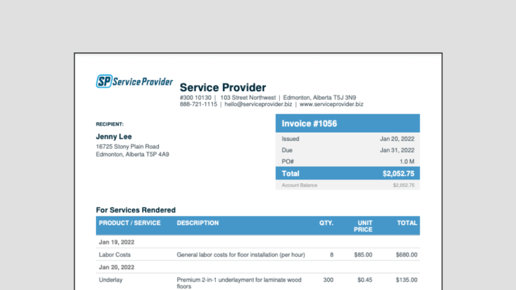Click the DESCRIPTION column header

pos(198,223)
